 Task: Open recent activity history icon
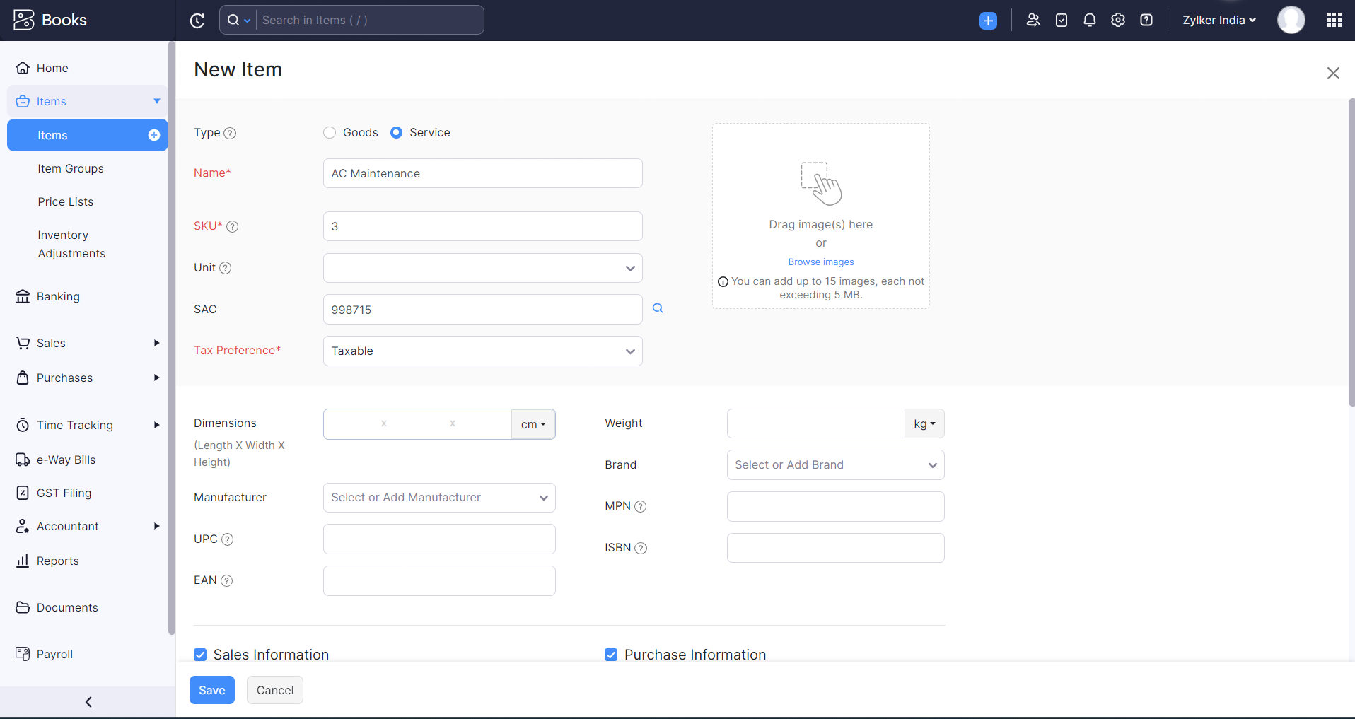197,21
